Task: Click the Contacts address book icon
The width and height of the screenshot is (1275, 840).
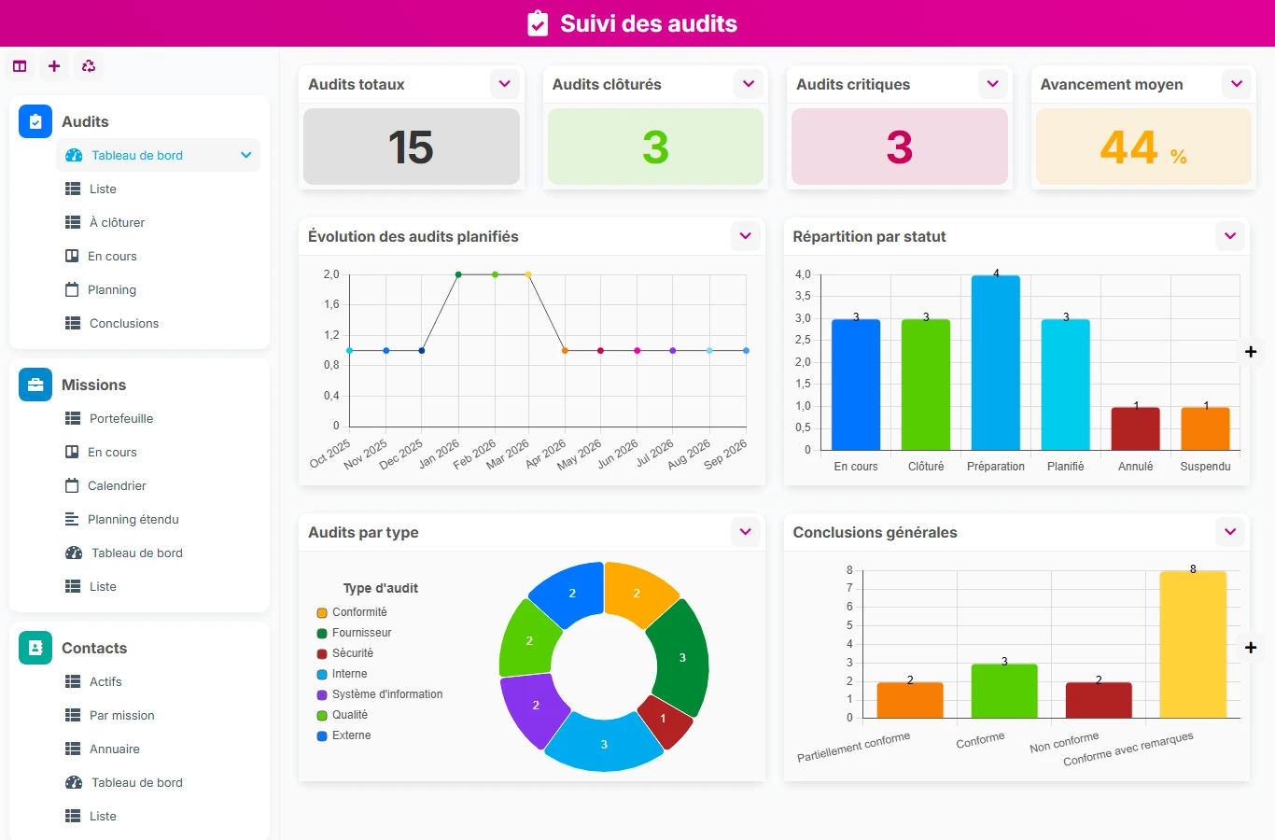Action: coord(35,648)
